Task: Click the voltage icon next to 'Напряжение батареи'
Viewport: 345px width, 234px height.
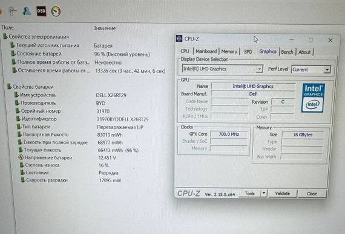Action: pos(21,157)
